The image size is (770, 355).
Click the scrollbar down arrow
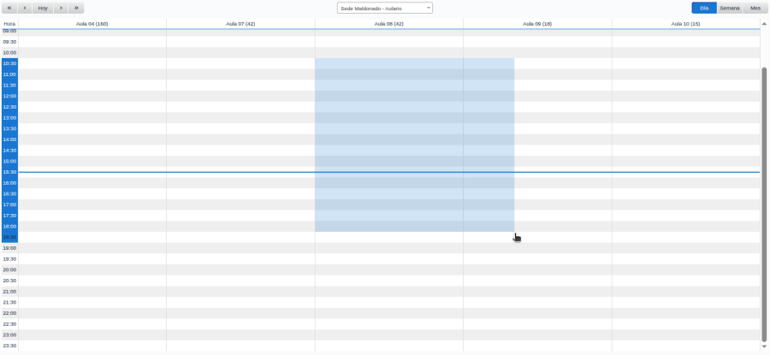pyautogui.click(x=764, y=346)
